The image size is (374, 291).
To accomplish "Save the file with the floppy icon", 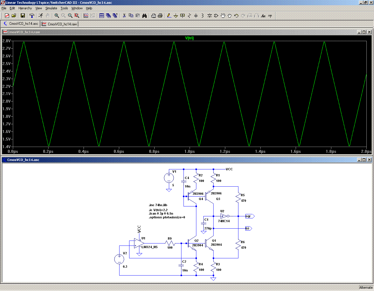I will pos(23,16).
